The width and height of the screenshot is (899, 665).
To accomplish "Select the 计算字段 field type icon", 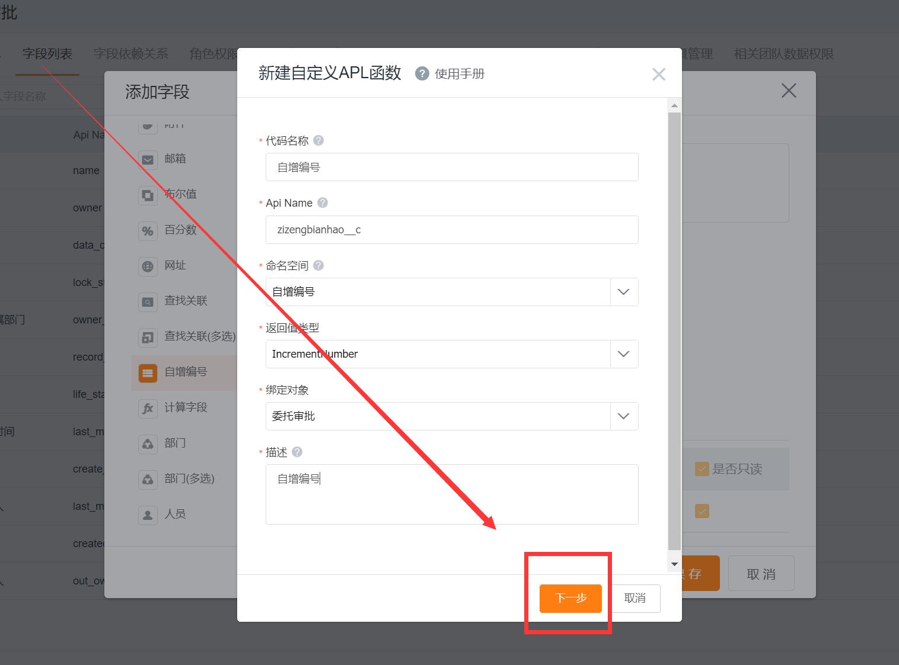I will point(148,409).
